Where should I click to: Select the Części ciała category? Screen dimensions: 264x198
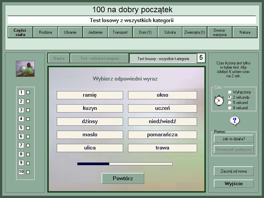pyautogui.click(x=20, y=32)
